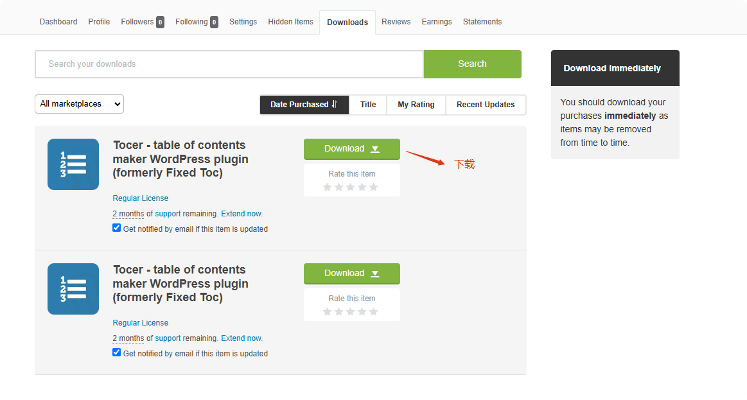Rate first item one star
Screen dimensions: 747x400
[x=328, y=187]
